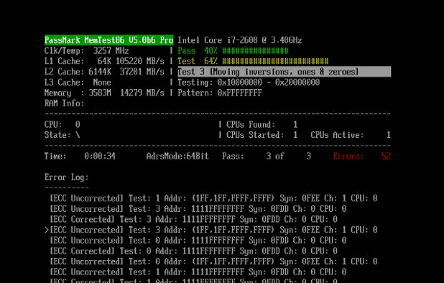
Task: Click the State spinner indicator
Action: pos(78,135)
